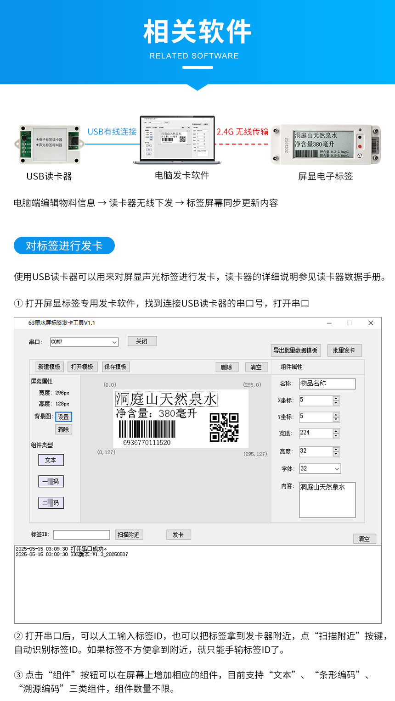Click the X坐标 value field
This screenshot has width=395, height=701.
[316, 401]
